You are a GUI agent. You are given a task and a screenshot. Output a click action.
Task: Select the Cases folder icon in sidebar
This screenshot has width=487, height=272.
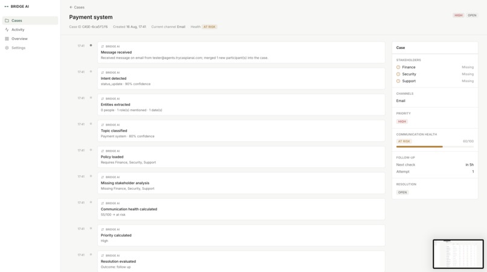point(7,21)
